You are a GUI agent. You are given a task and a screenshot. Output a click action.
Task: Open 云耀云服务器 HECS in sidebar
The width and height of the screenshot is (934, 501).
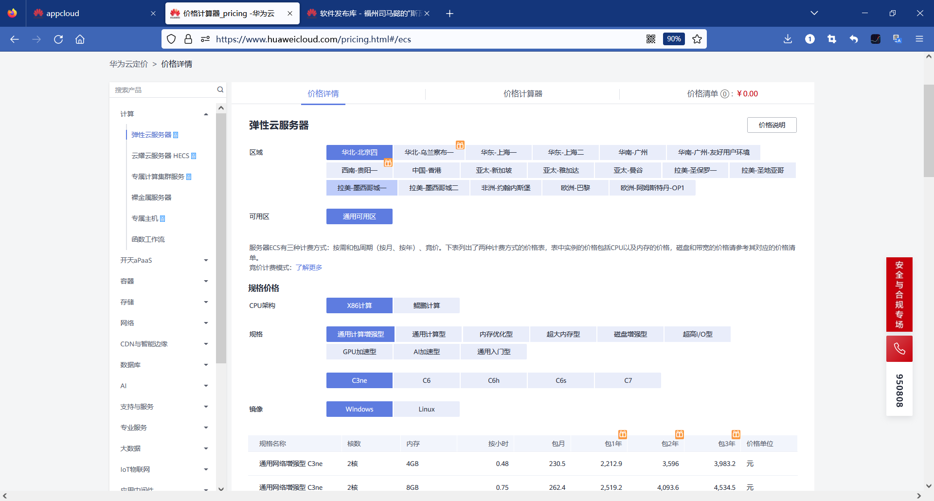[161, 156]
